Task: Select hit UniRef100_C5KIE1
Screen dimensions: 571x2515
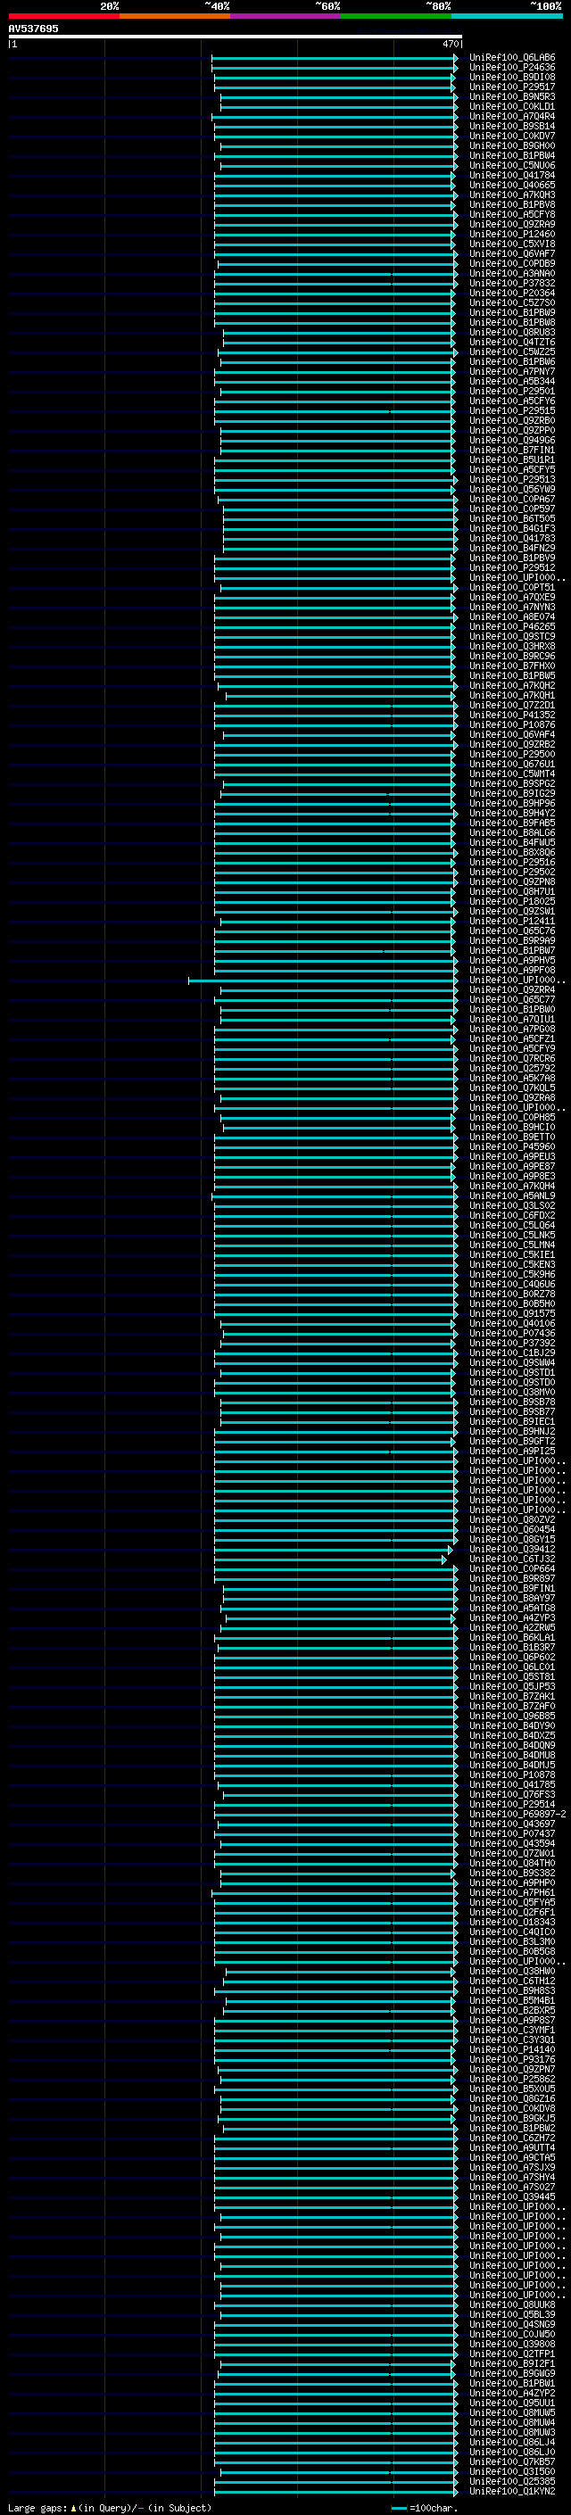Action: (x=512, y=1254)
